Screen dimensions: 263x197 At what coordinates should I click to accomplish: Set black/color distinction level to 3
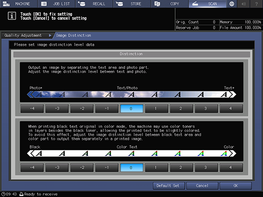[207, 168]
